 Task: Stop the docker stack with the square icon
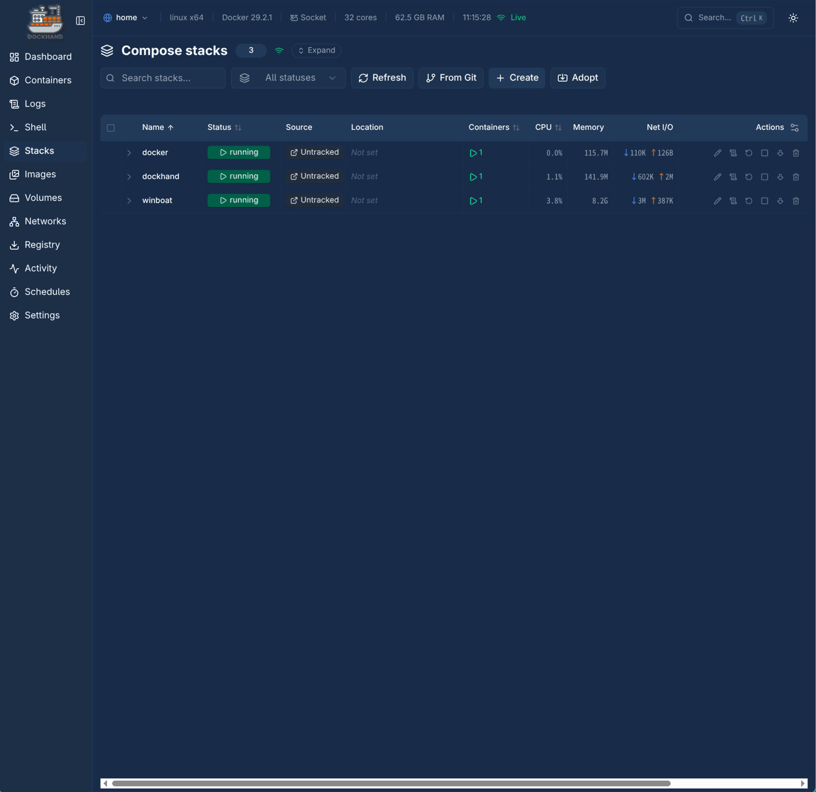click(x=764, y=153)
